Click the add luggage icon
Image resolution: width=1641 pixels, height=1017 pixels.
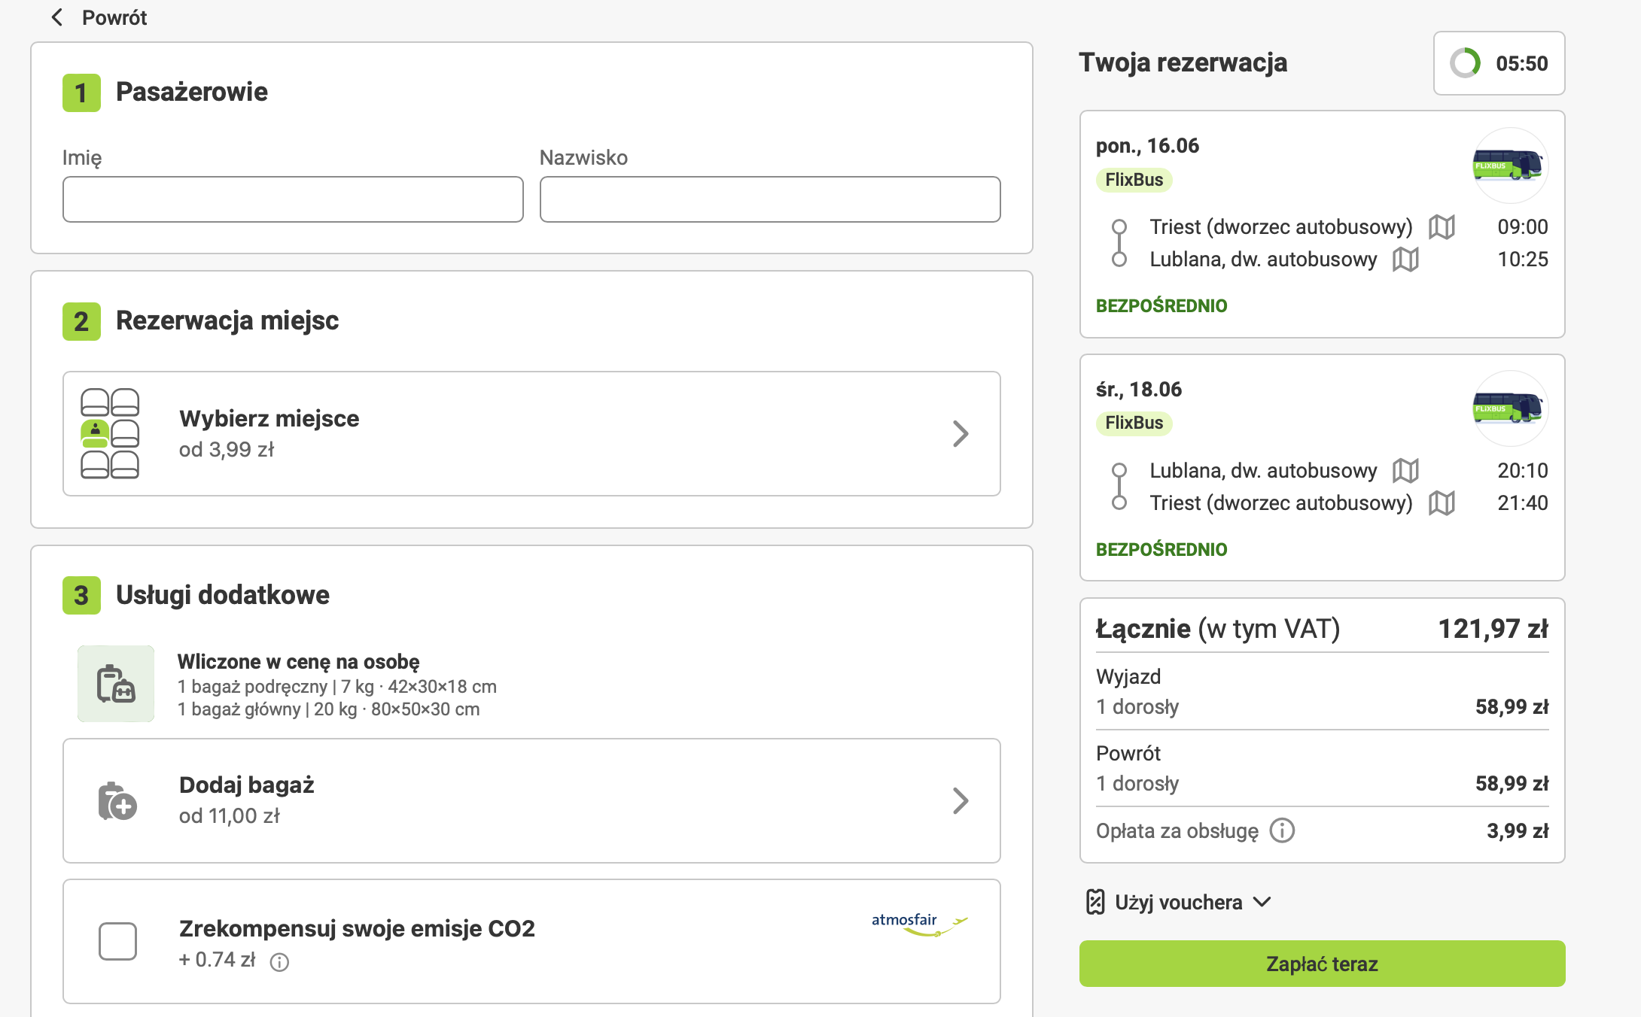tap(117, 800)
